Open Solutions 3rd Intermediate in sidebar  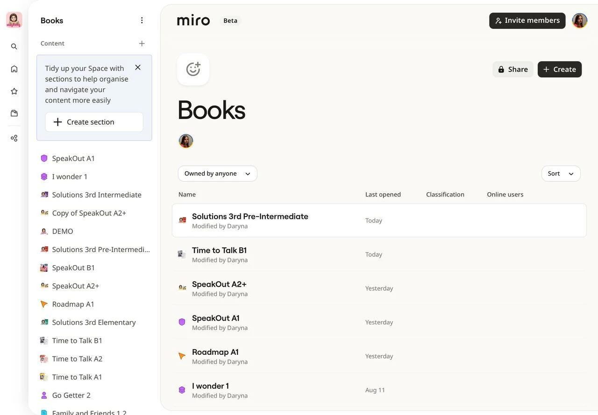(x=94, y=195)
